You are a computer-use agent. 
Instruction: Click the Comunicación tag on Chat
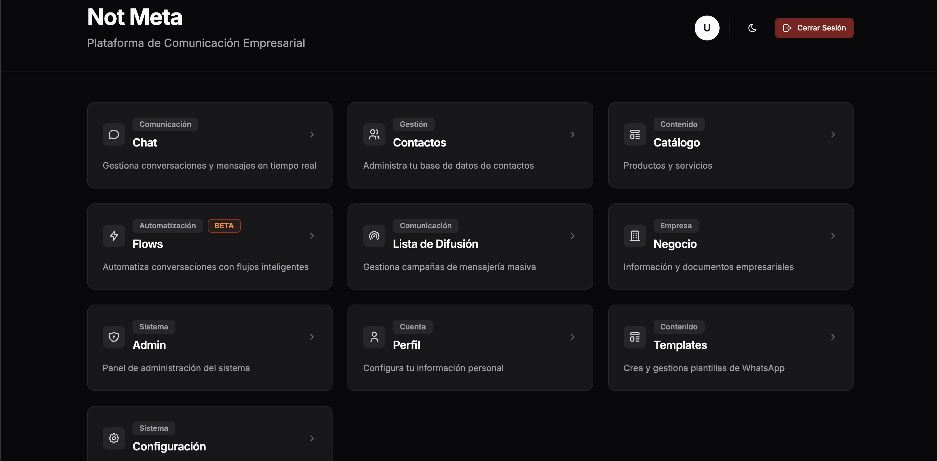click(165, 124)
